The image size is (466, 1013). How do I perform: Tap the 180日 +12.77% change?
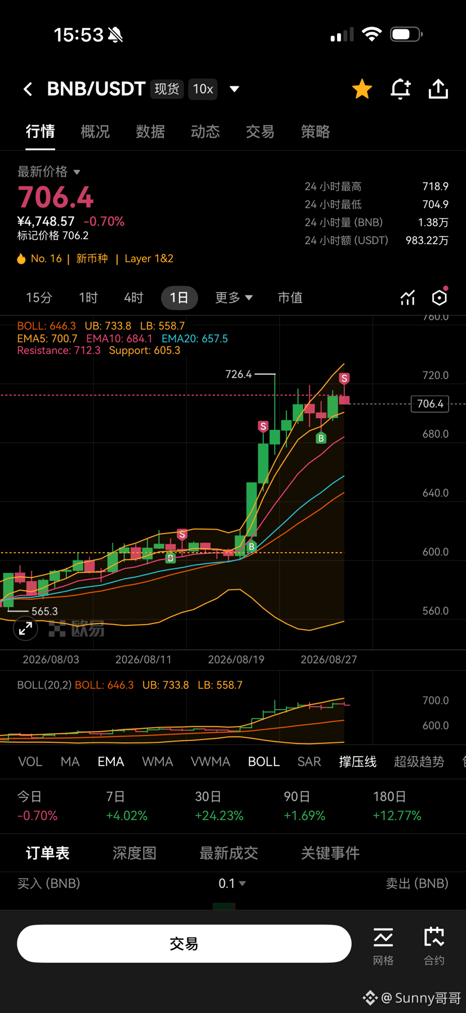[x=397, y=806]
